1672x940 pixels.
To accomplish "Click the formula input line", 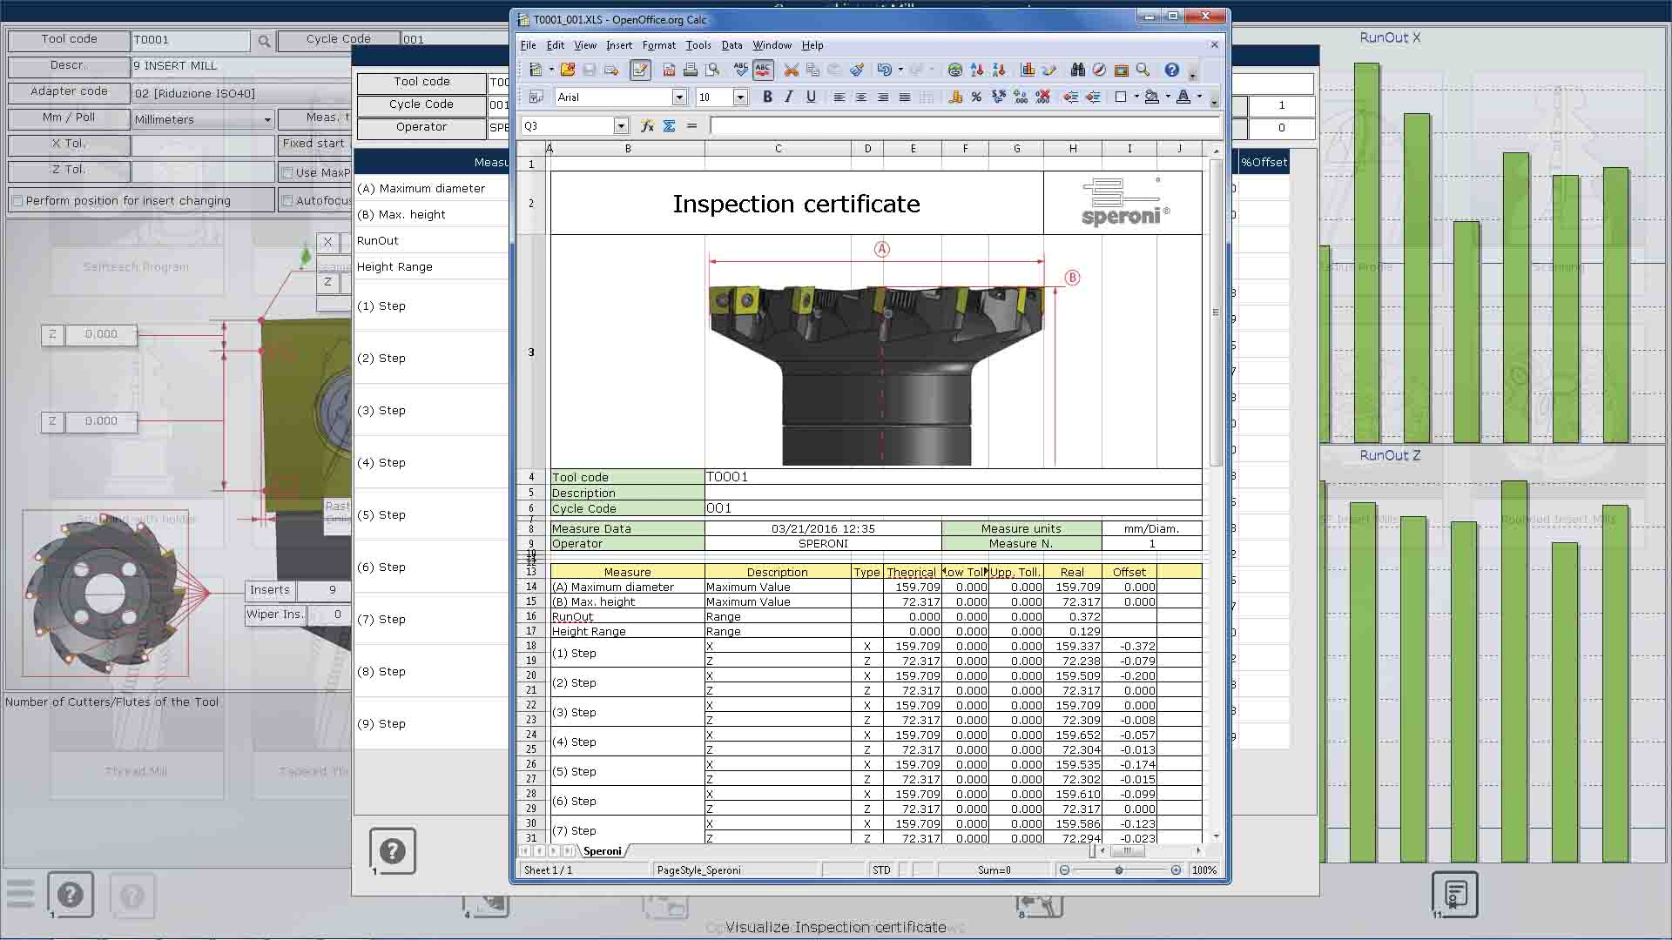I will click(x=958, y=126).
